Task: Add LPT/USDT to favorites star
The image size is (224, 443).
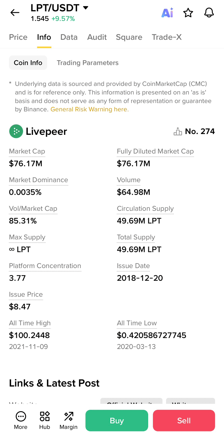Action: pyautogui.click(x=188, y=13)
